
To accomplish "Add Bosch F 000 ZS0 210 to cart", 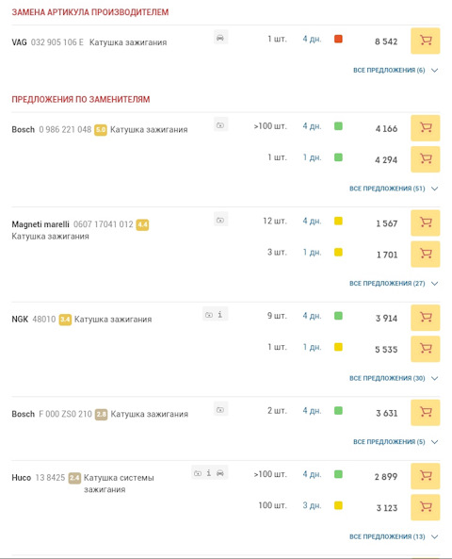I will (x=426, y=413).
